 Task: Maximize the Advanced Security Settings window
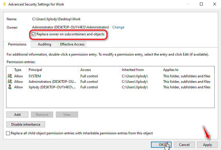pyautogui.click(x=201, y=4)
